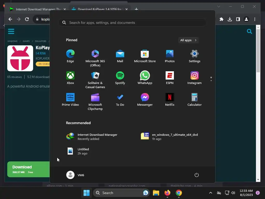Click the WINDOWS breadcrumb link

tap(12, 41)
